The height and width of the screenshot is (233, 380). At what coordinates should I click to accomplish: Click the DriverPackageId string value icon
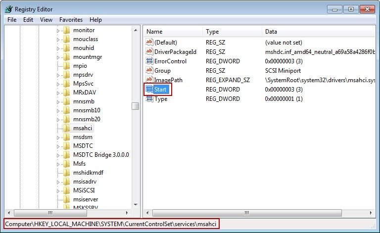point(150,52)
